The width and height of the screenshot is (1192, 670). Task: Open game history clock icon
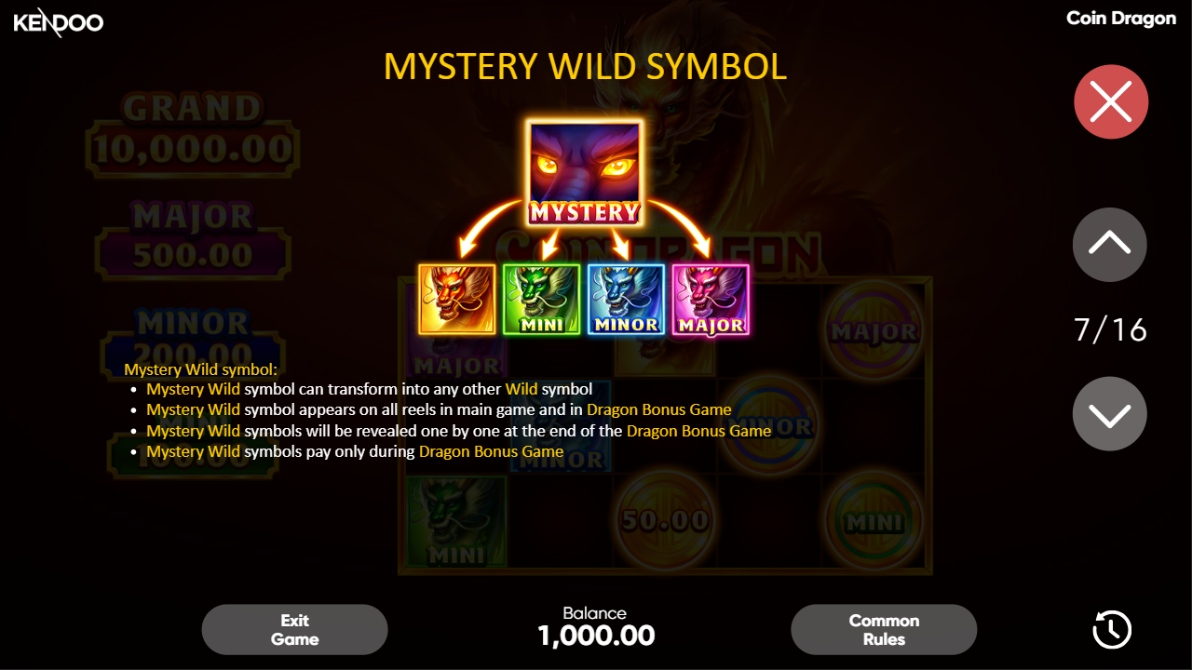tap(1111, 630)
